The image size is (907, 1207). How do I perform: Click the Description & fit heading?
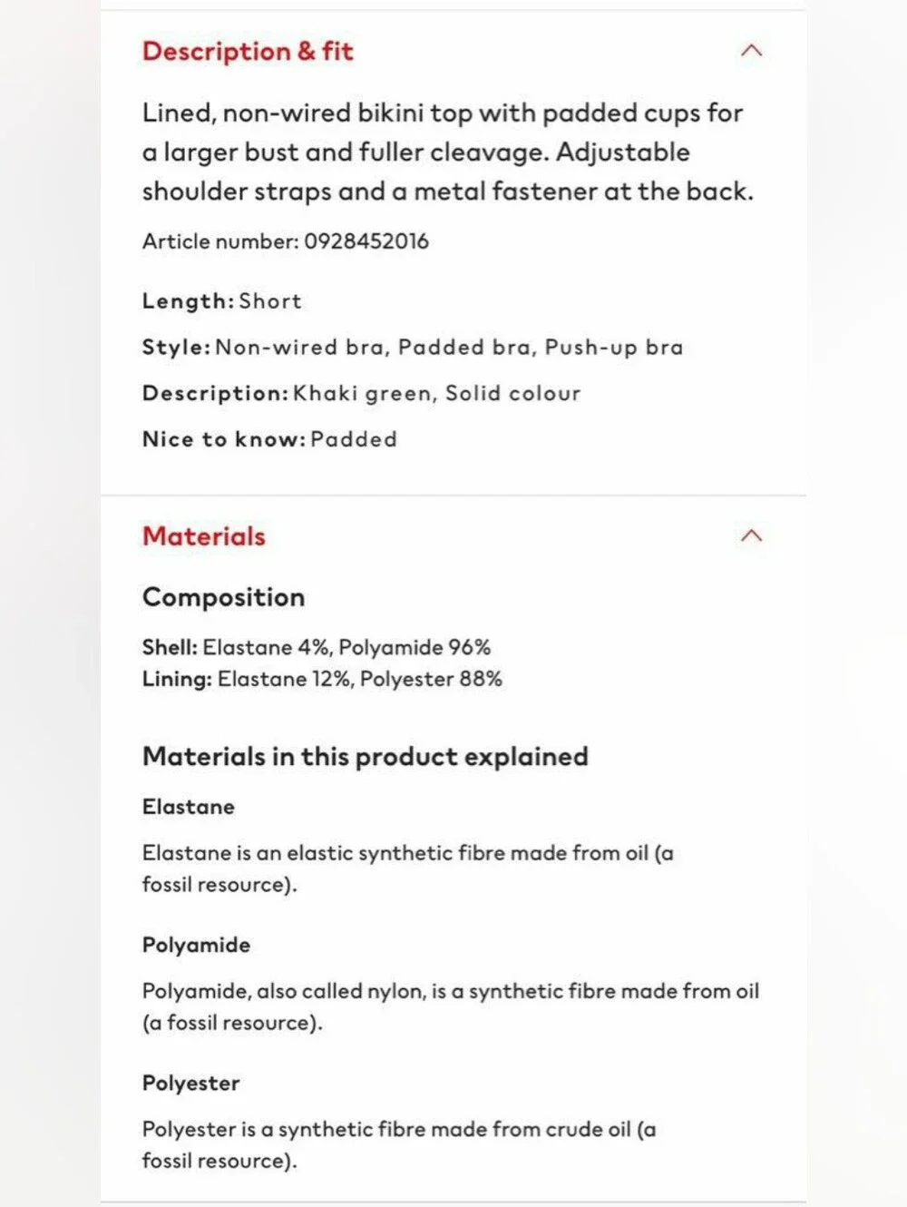pos(248,51)
